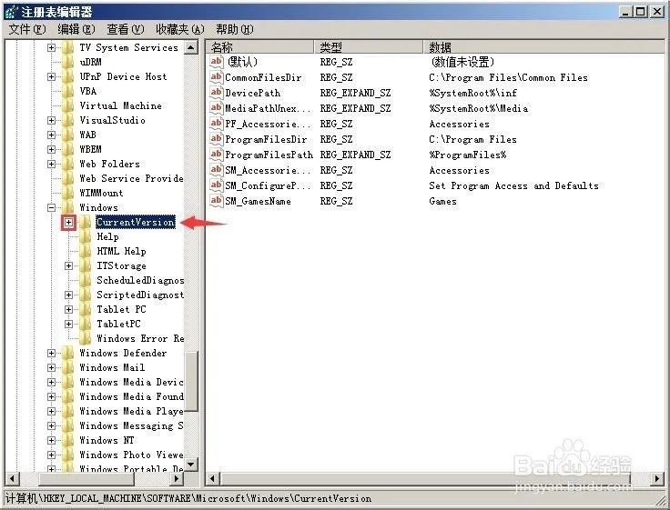Select the SM_GamesName string icon
The height and width of the screenshot is (510, 670).
[x=217, y=201]
